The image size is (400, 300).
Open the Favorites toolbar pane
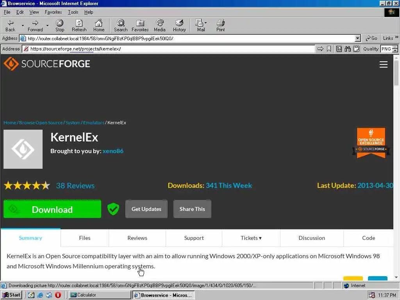140,25
